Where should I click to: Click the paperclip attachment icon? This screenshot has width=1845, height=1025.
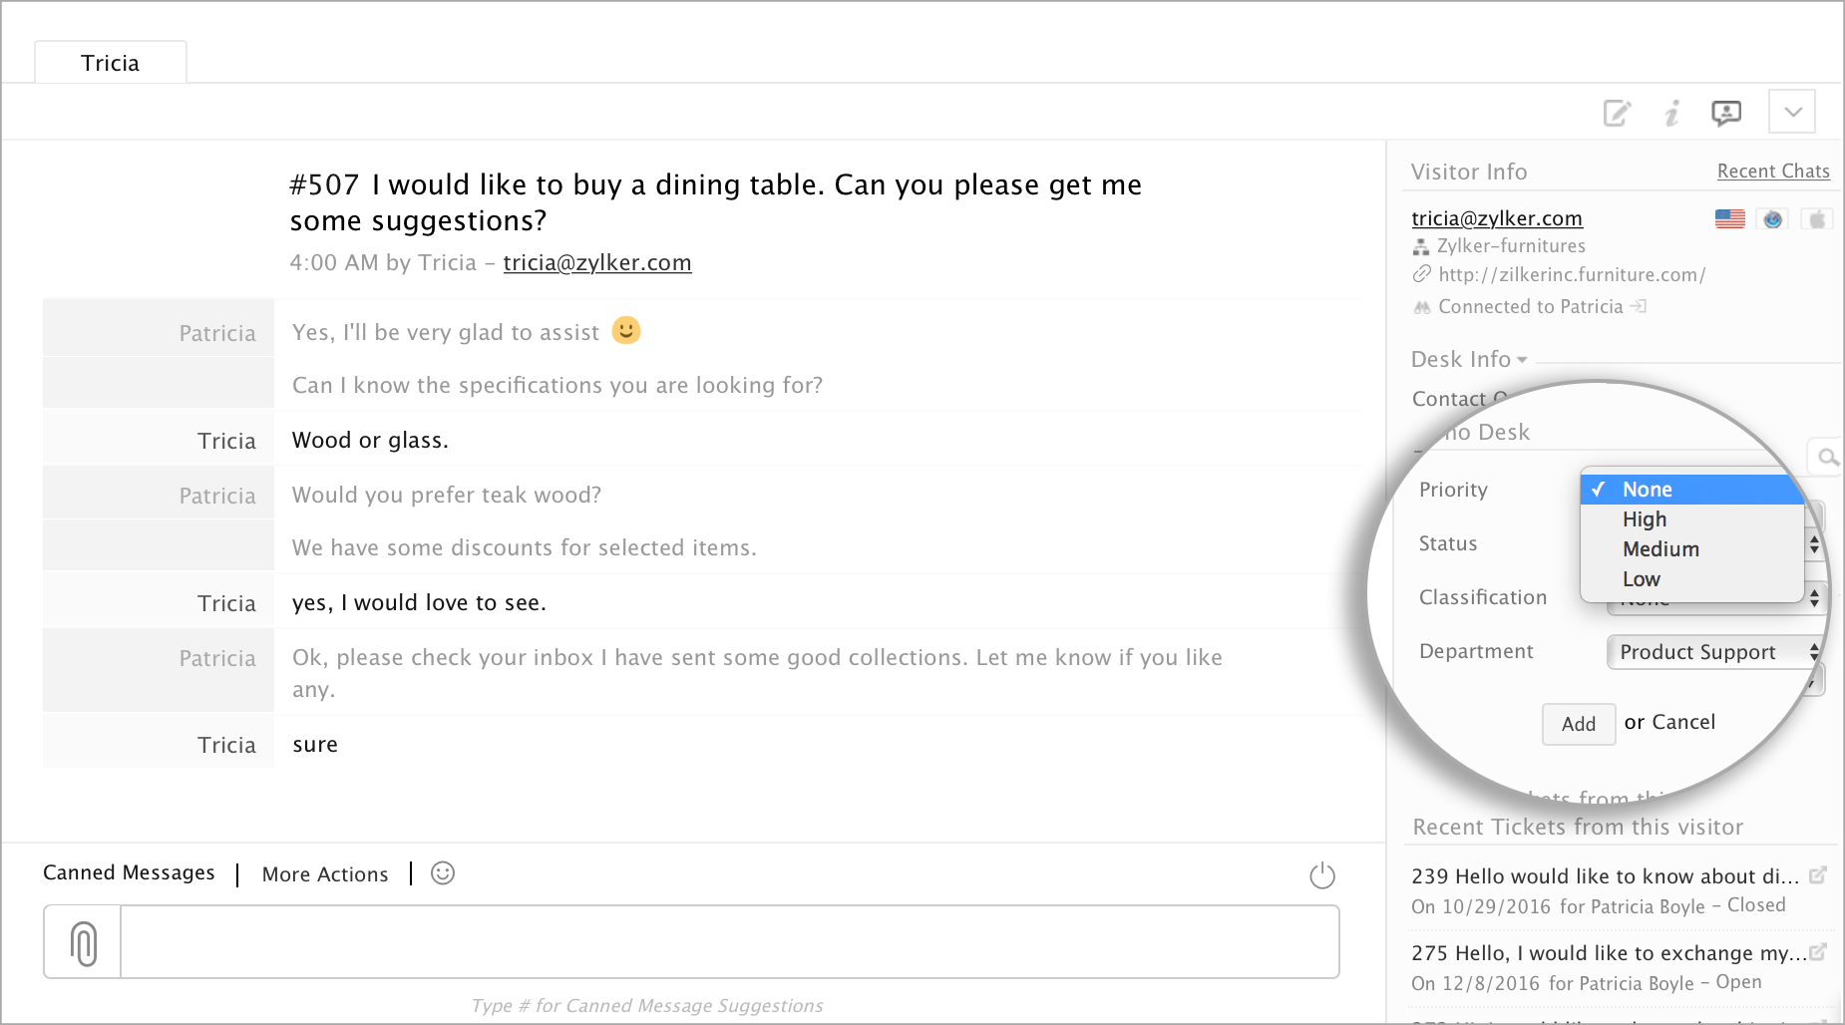(84, 942)
